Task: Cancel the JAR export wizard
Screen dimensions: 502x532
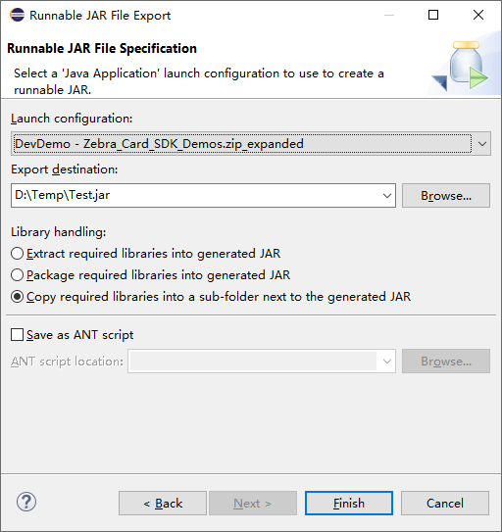Action: (445, 504)
